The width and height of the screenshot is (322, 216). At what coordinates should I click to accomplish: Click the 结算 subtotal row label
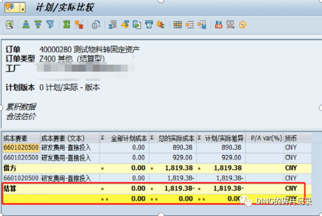click(10, 189)
